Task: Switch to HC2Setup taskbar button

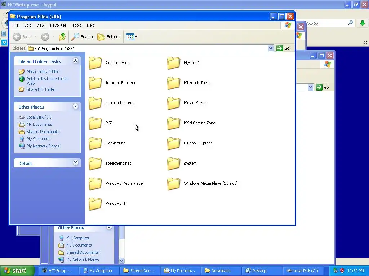Action: (58, 271)
